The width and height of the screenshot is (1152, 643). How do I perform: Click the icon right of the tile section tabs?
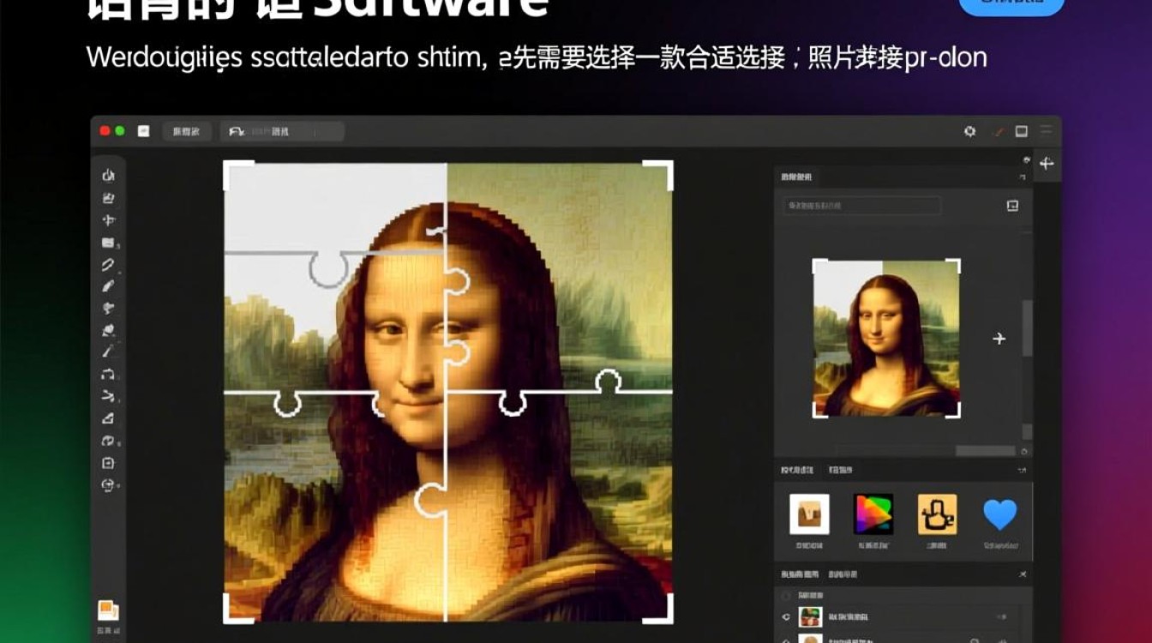(1022, 471)
